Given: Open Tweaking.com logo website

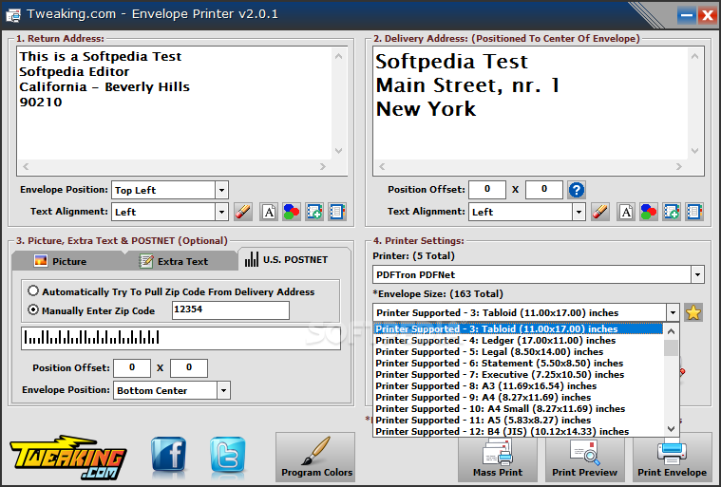Looking at the screenshot, I should click(x=68, y=458).
